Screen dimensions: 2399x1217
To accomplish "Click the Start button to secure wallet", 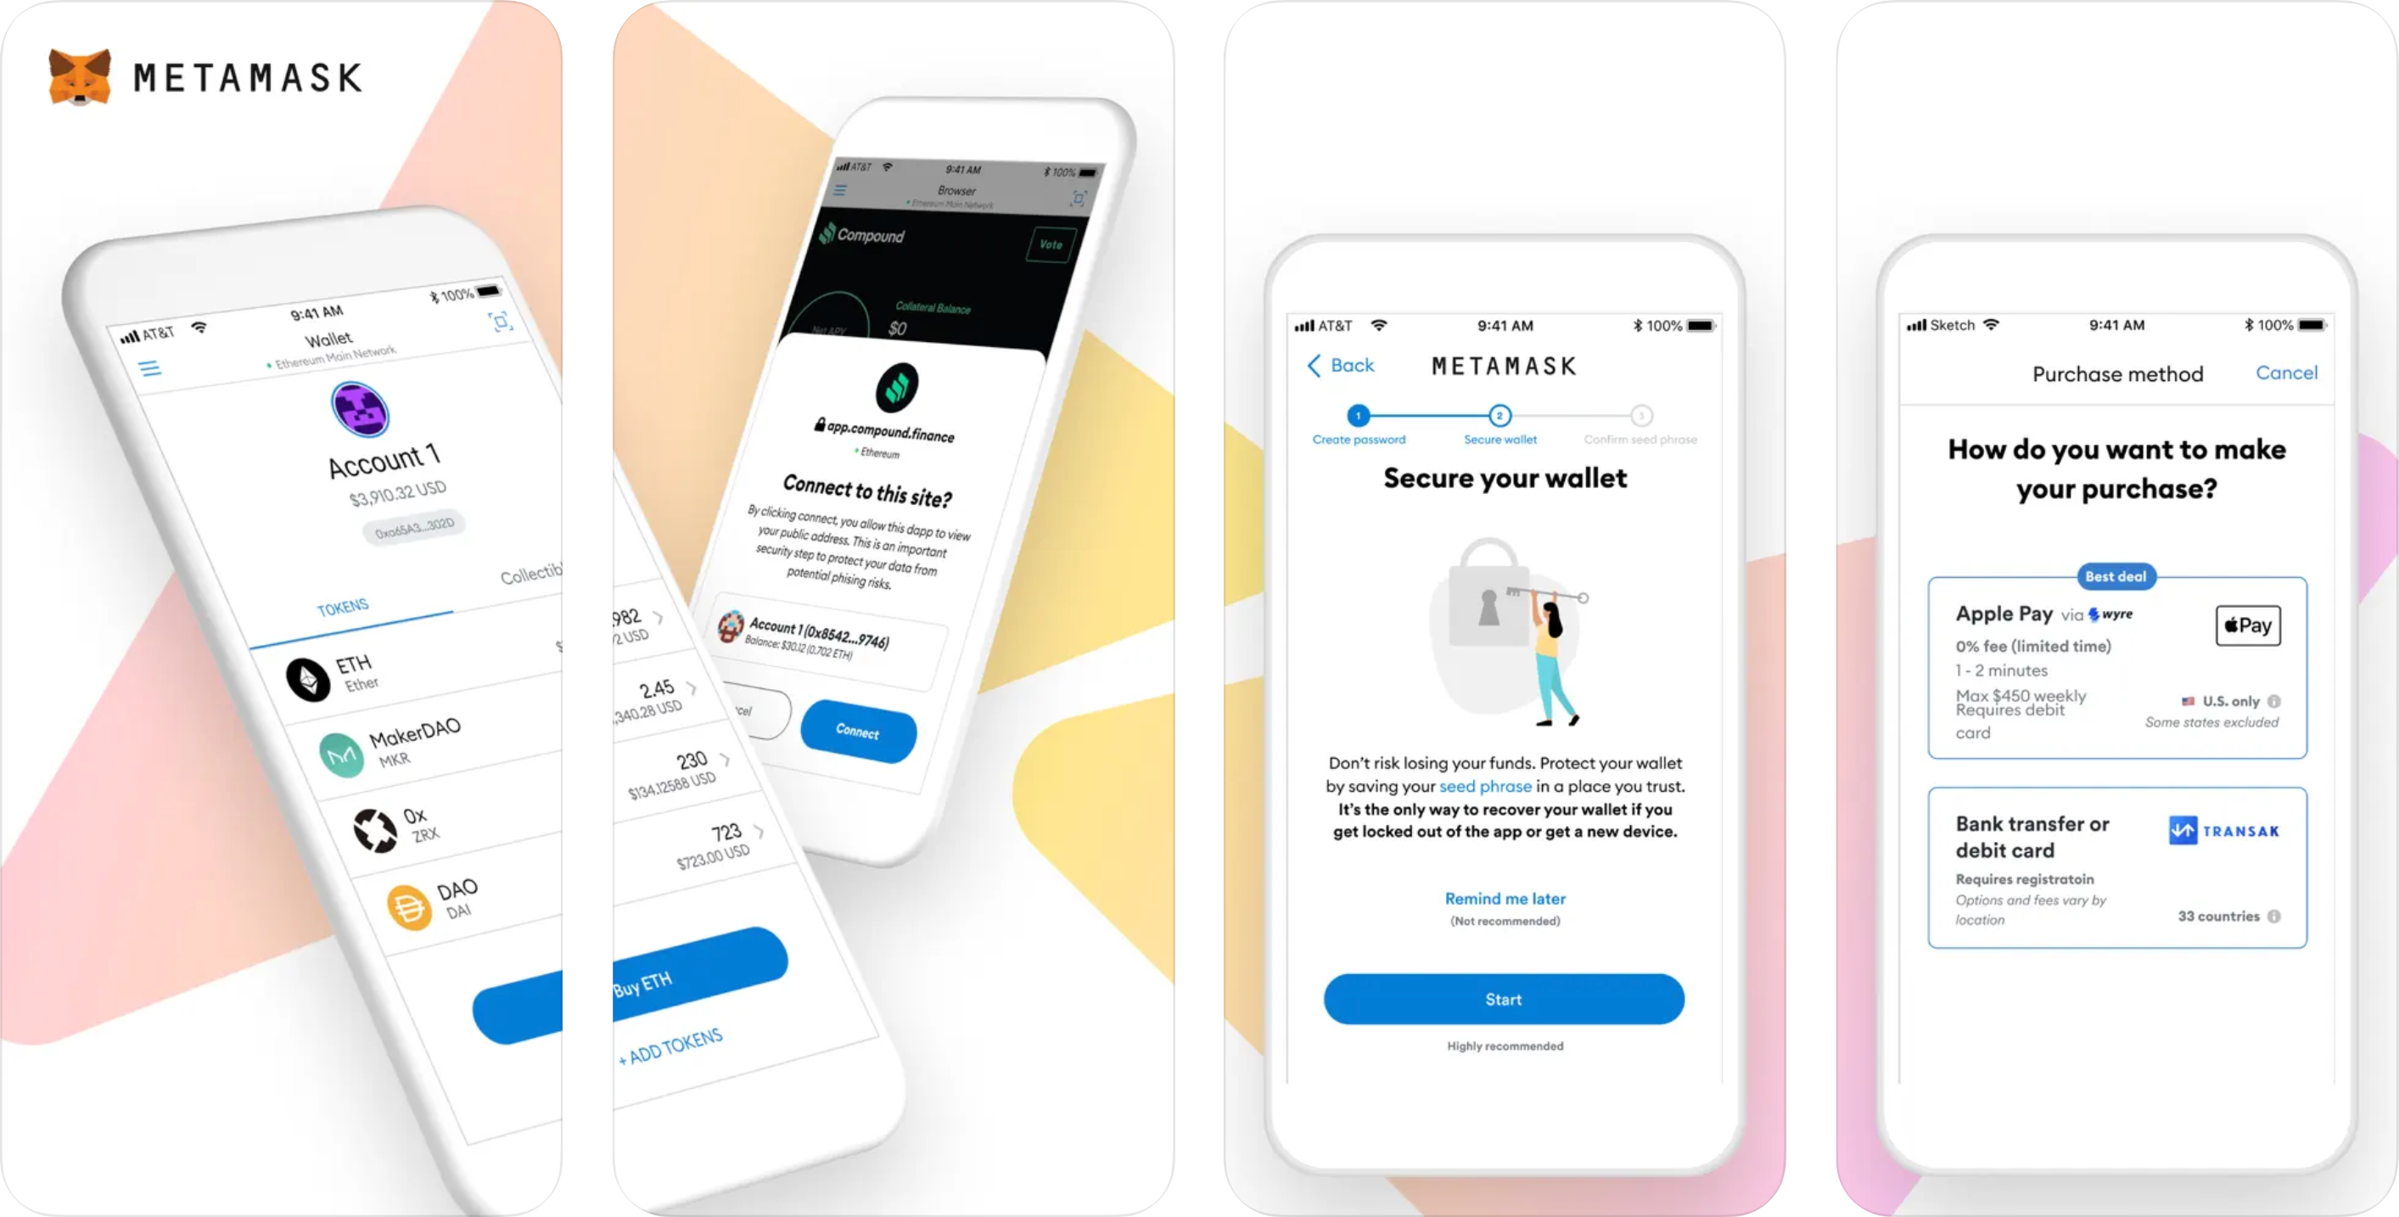I will (x=1504, y=1000).
